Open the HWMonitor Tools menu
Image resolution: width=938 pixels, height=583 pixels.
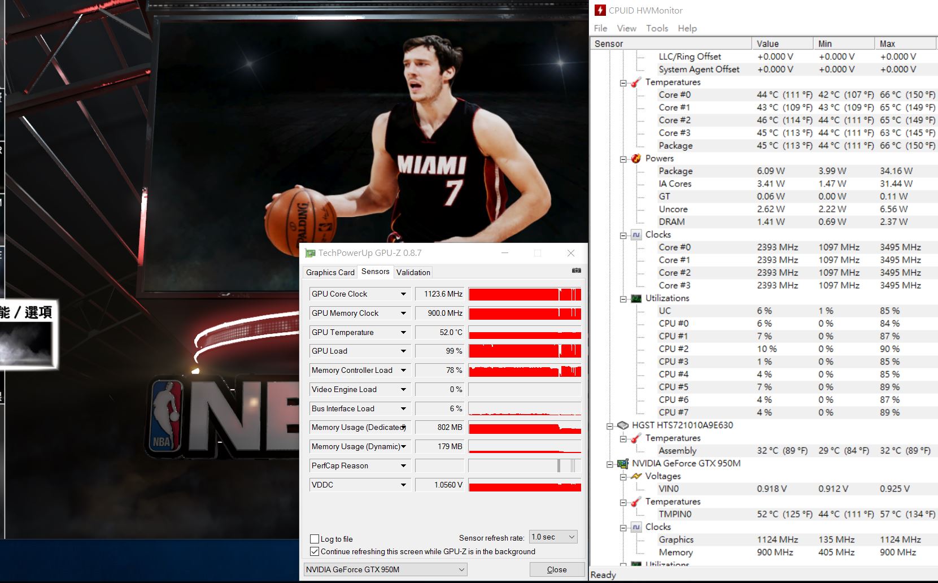coord(657,28)
